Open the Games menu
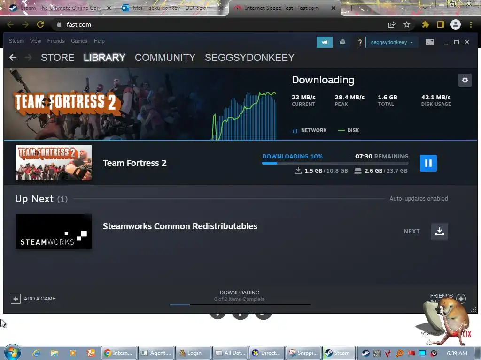The height and width of the screenshot is (360, 481). coord(79,41)
